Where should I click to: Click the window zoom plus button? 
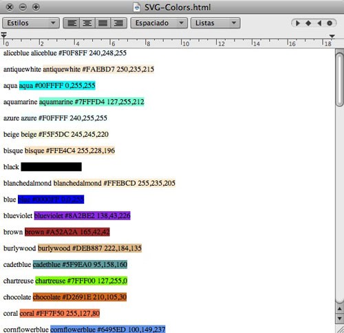tap(36, 8)
